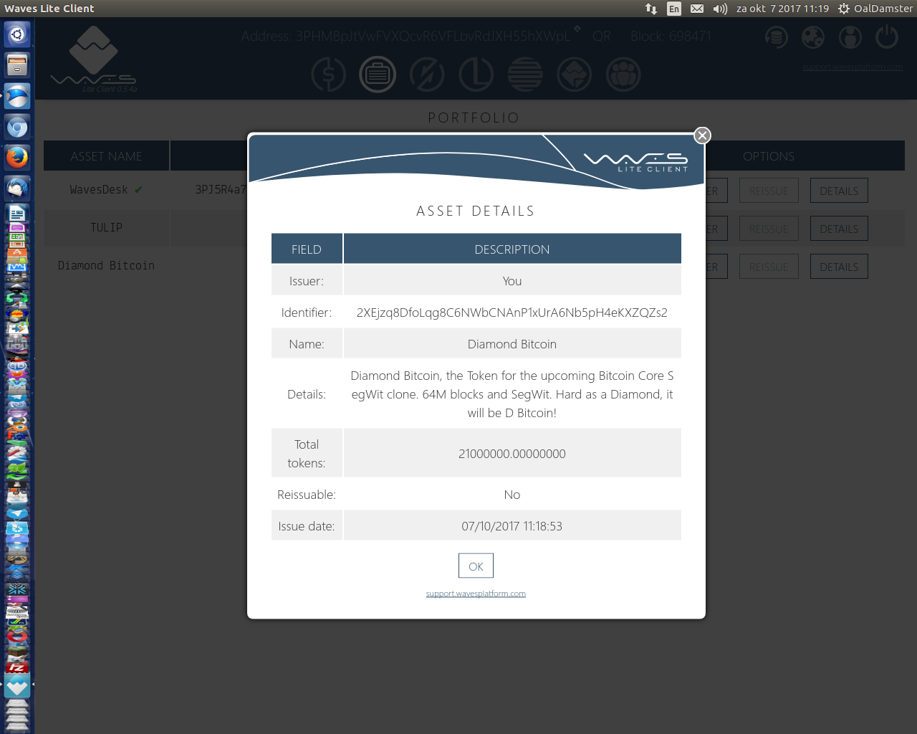The image size is (917, 734).
Task: Click the Block: 698471 indicator
Action: pyautogui.click(x=671, y=37)
